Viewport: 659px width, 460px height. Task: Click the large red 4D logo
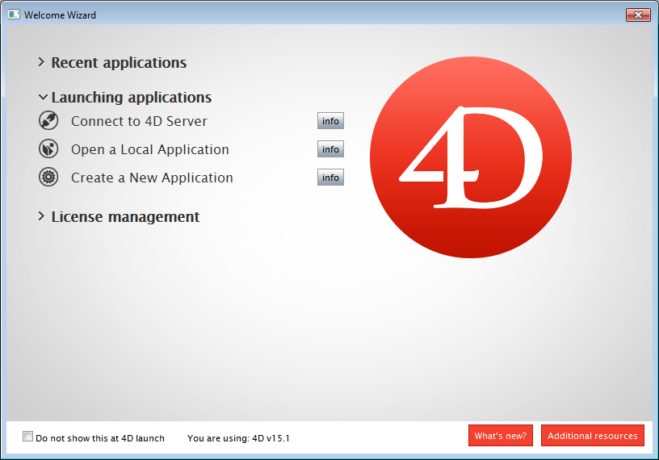471,157
